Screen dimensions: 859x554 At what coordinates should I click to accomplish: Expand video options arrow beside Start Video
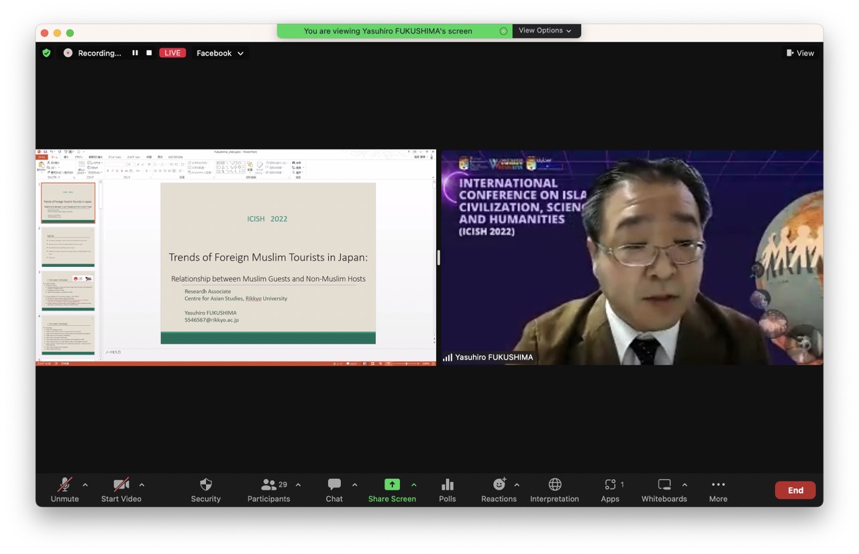[142, 485]
